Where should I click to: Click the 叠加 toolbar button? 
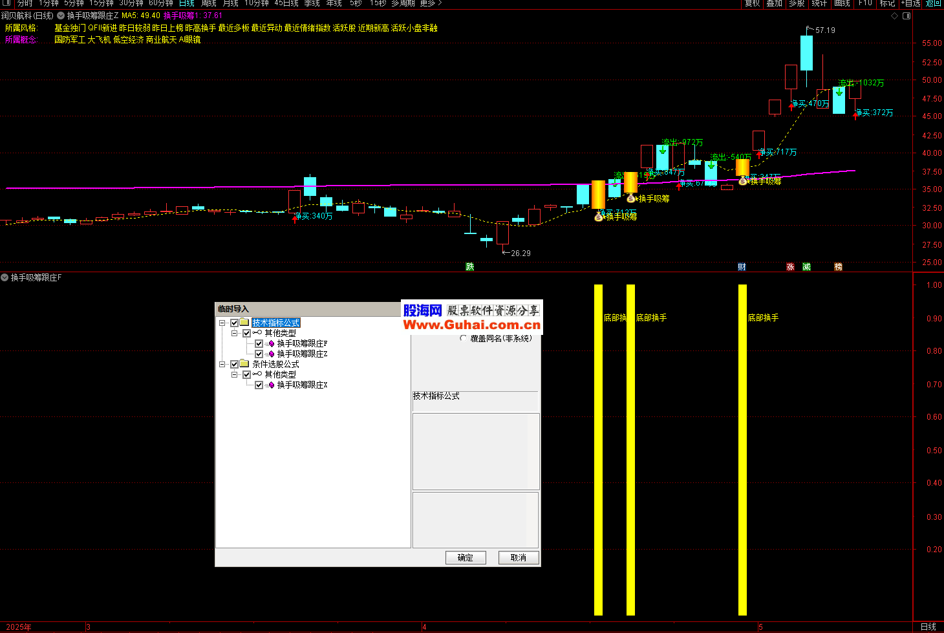(774, 3)
